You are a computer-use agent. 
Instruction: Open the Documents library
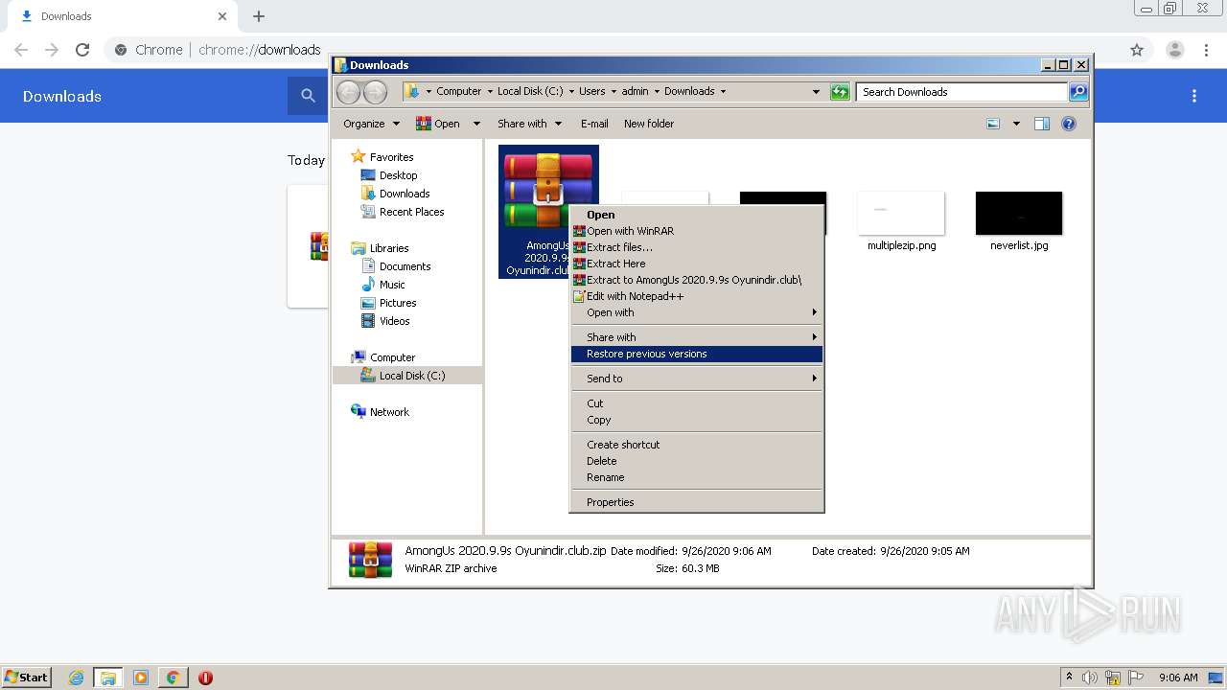[x=405, y=266]
